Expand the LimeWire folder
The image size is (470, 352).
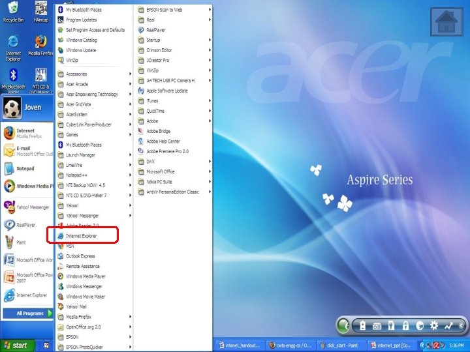pos(94,165)
